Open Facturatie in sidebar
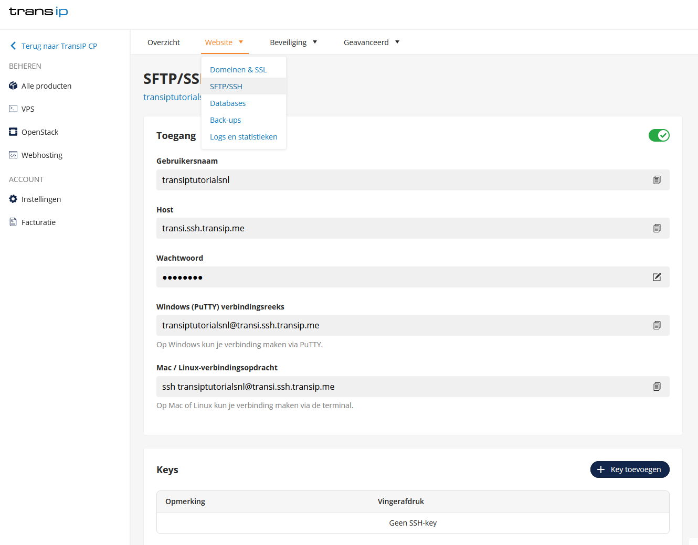Screen dimensions: 698x545 coord(38,222)
